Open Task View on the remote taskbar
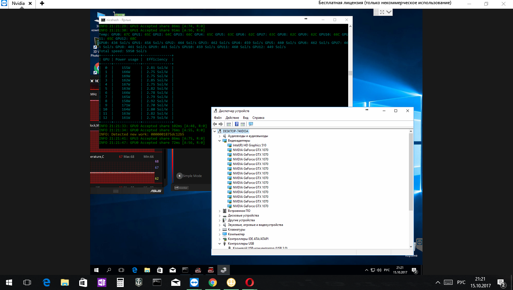513x290 pixels. pyautogui.click(x=121, y=270)
